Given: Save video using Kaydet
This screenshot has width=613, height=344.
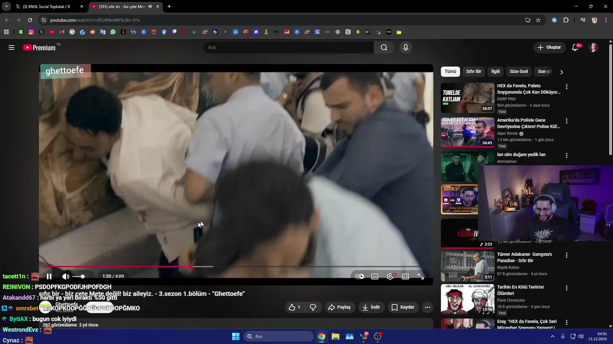Looking at the screenshot, I should click(x=402, y=307).
